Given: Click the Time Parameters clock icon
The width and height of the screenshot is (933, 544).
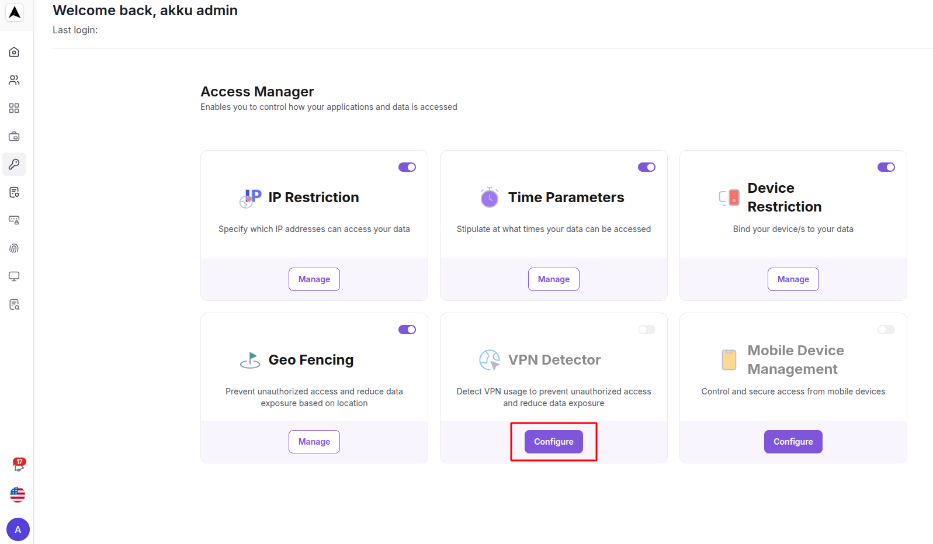Looking at the screenshot, I should pyautogui.click(x=490, y=197).
